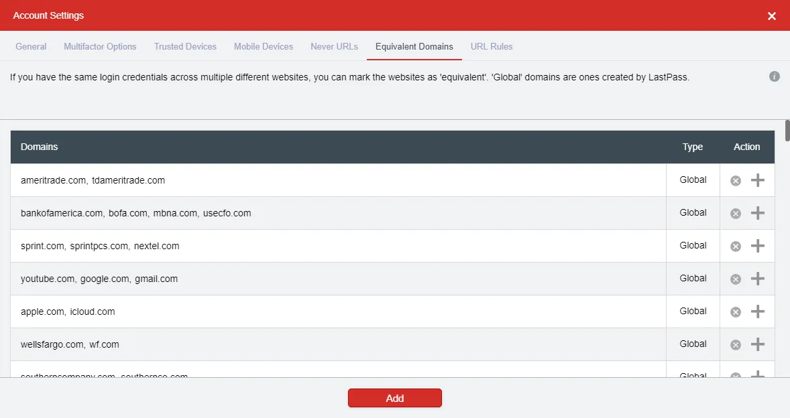Delete the sprint.com equivalent domain row
Screen dimensions: 790x418
click(x=736, y=246)
